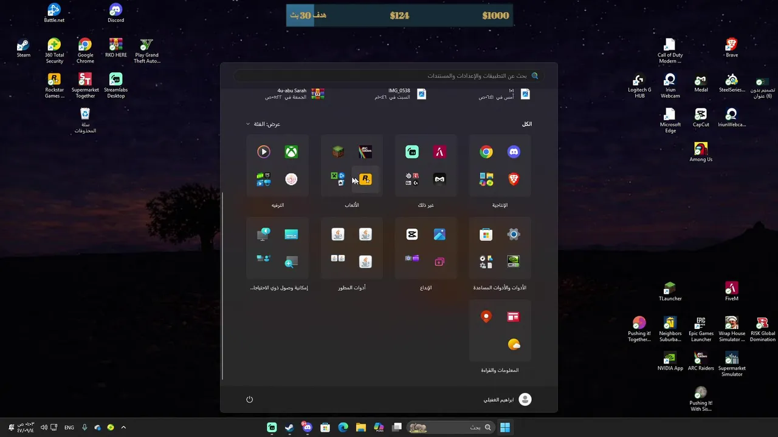Viewport: 778px width, 437px height.
Task: Click the Start menu search field
Action: pos(389,76)
